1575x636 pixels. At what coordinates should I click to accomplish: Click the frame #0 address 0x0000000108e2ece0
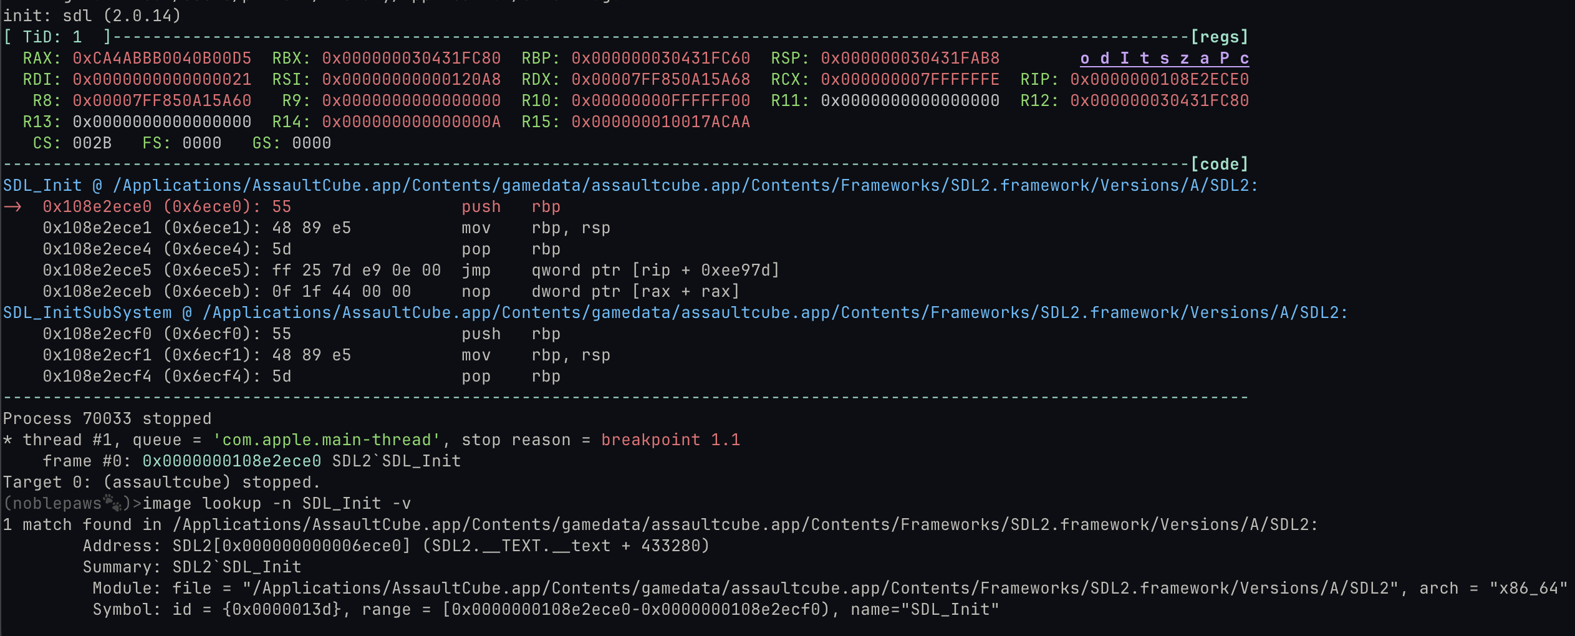coord(232,461)
